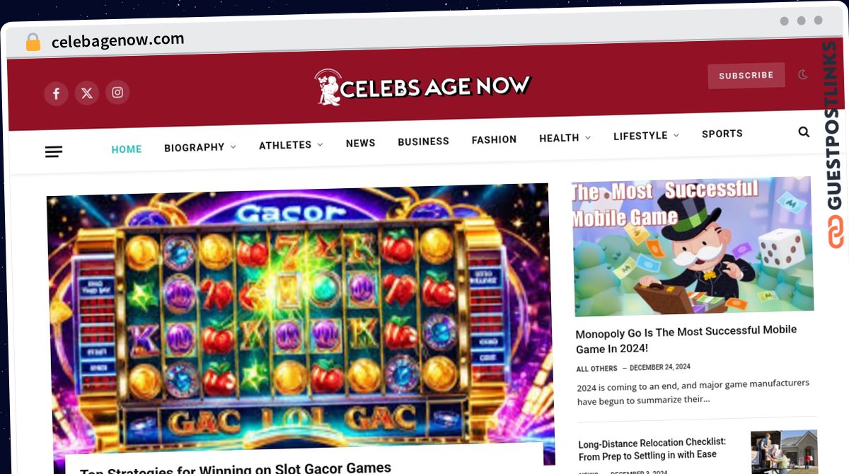The image size is (849, 474).
Task: Click the celebagenow.com address field
Action: tap(118, 41)
